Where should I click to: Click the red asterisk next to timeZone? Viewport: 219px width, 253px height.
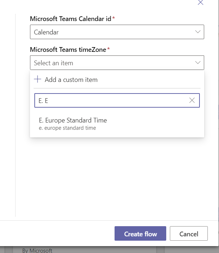(x=108, y=49)
